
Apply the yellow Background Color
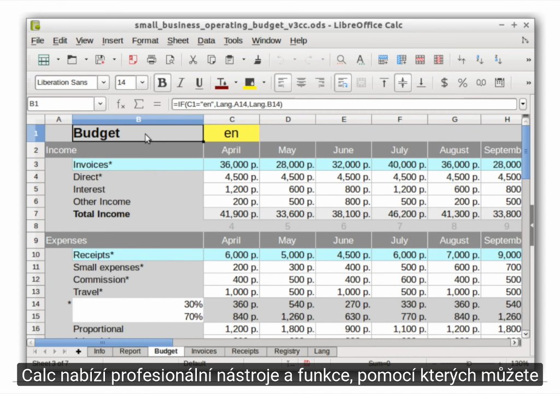pyautogui.click(x=249, y=83)
